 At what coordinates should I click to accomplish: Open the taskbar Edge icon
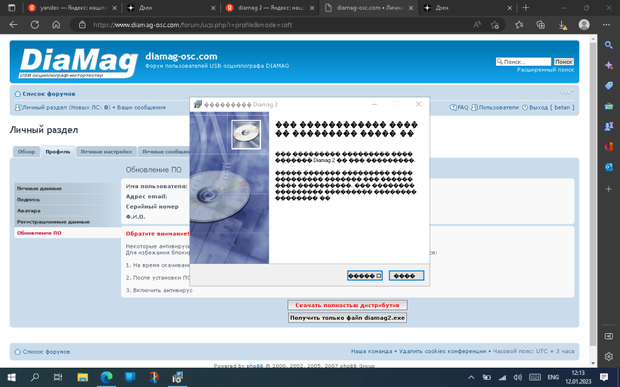coord(106,377)
